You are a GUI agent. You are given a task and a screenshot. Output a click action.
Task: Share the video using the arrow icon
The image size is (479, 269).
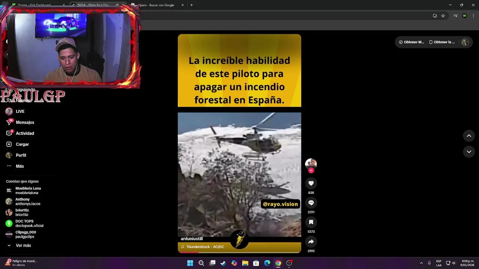point(311,241)
